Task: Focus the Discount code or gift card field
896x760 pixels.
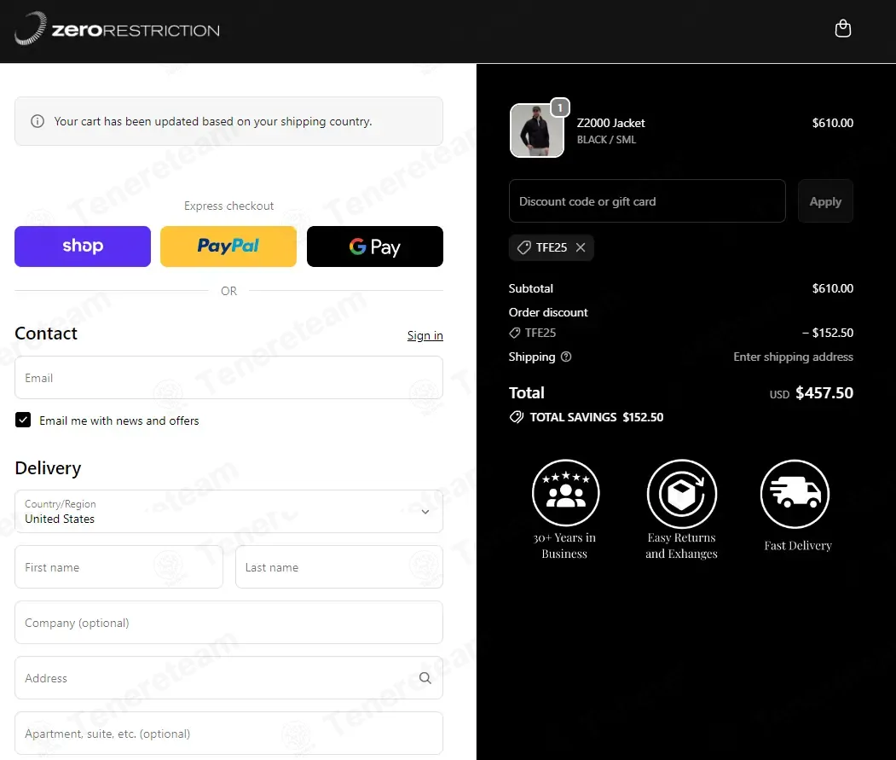Action: (x=647, y=201)
